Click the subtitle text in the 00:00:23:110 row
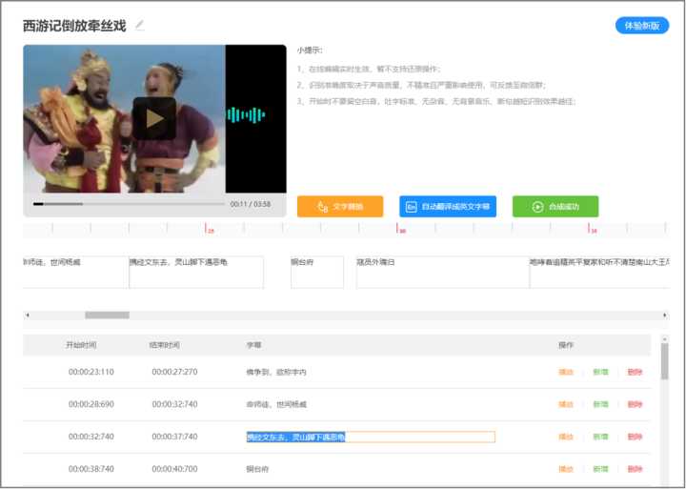The height and width of the screenshot is (489, 686). (276, 372)
